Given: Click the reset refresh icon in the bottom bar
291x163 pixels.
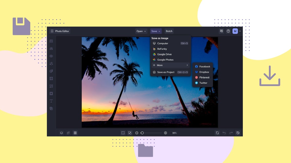Looking at the screenshot, I should coord(217,133).
